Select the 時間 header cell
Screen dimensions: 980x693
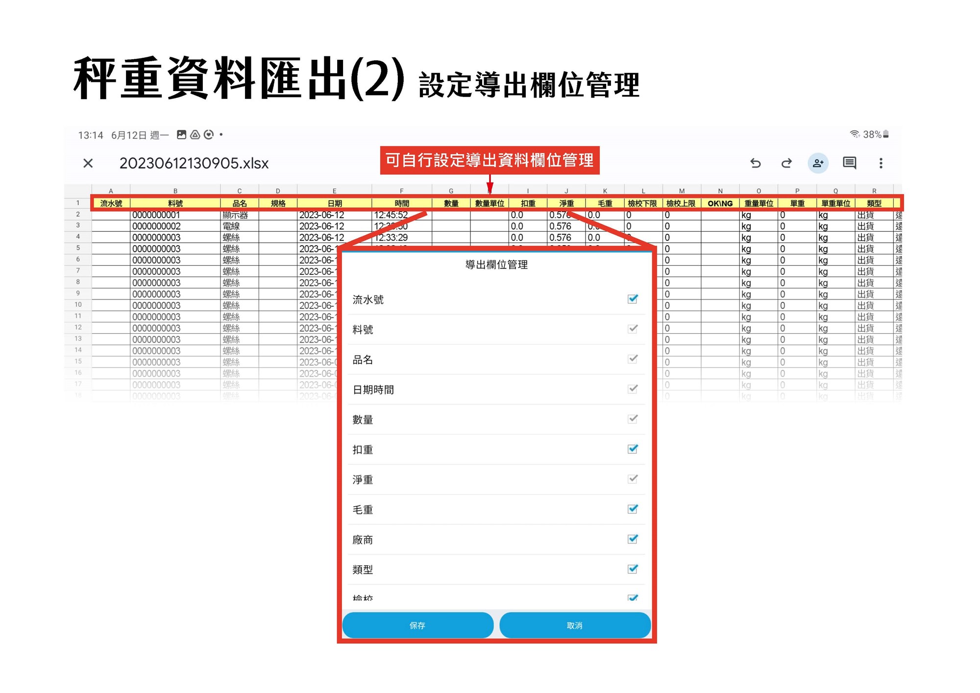pyautogui.click(x=402, y=203)
